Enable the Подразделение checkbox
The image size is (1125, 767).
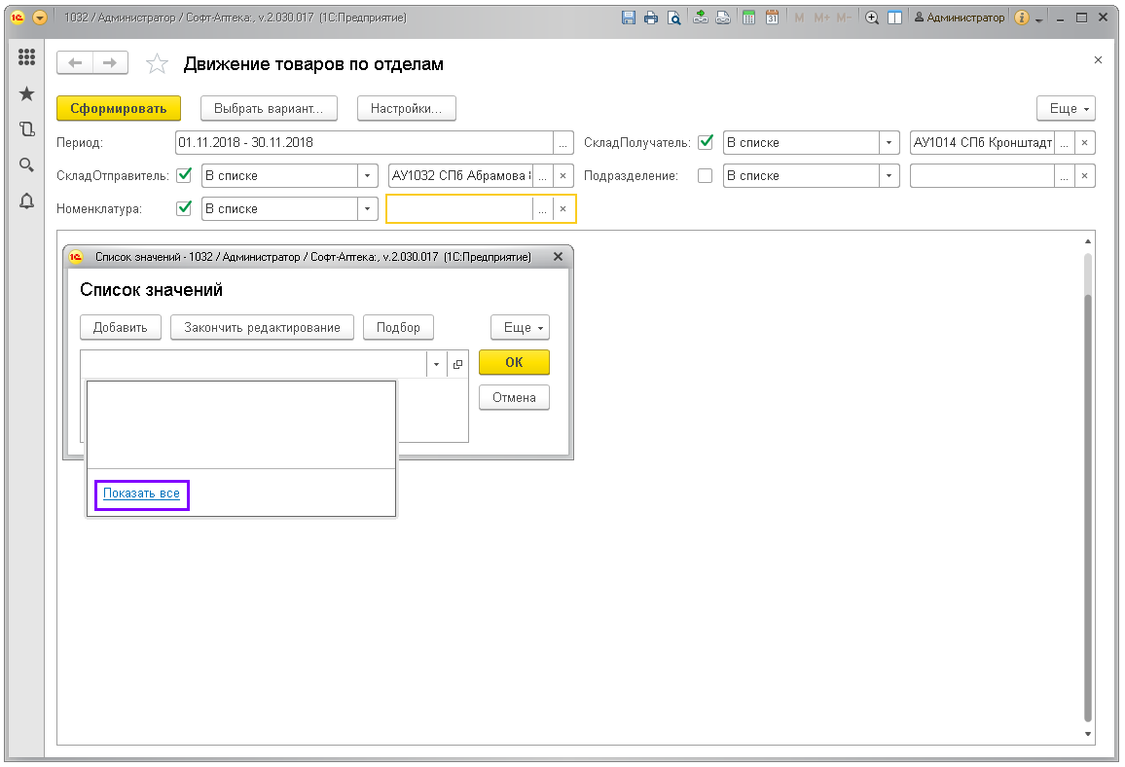[706, 175]
